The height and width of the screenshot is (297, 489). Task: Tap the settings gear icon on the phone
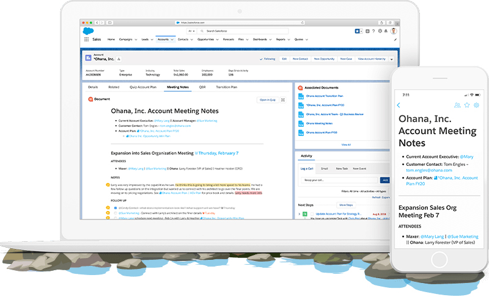(476, 105)
